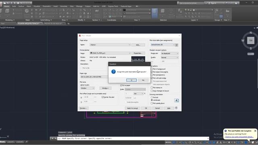Expand the Modify ribbon panel
This screenshot has height=145, width=258.
point(81,20)
